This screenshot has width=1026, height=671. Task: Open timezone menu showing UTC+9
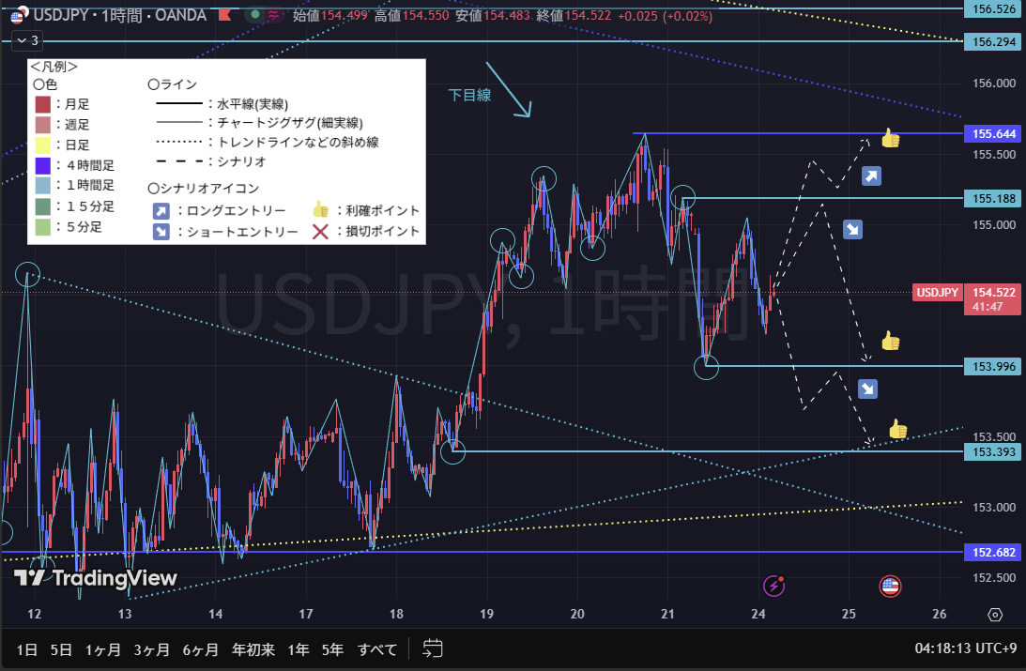click(967, 648)
